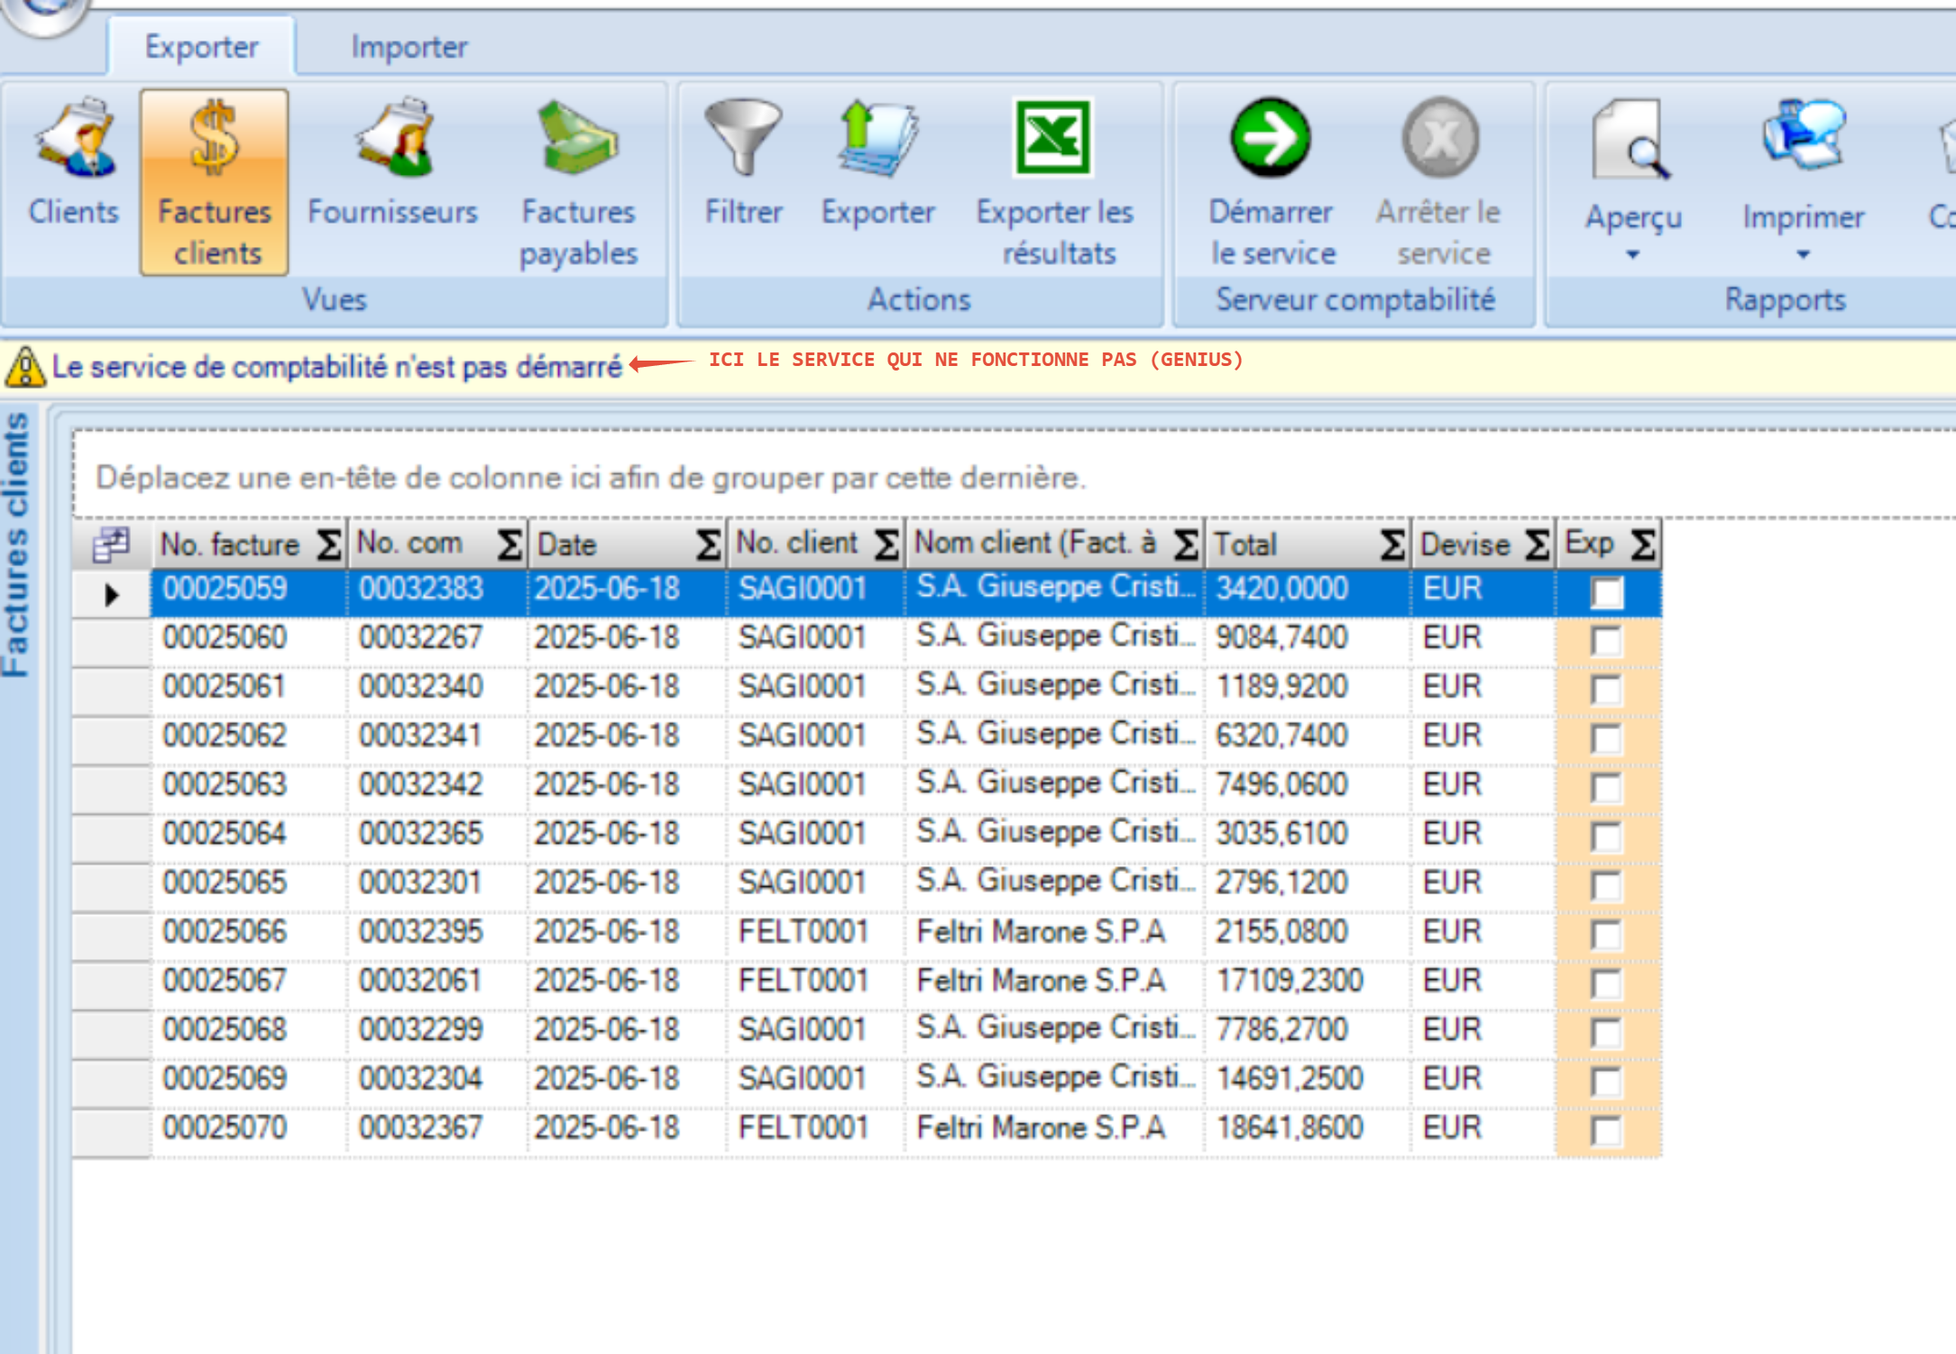Open the Factures payables view
Viewport: 1956px width, 1354px height.
[578, 140]
